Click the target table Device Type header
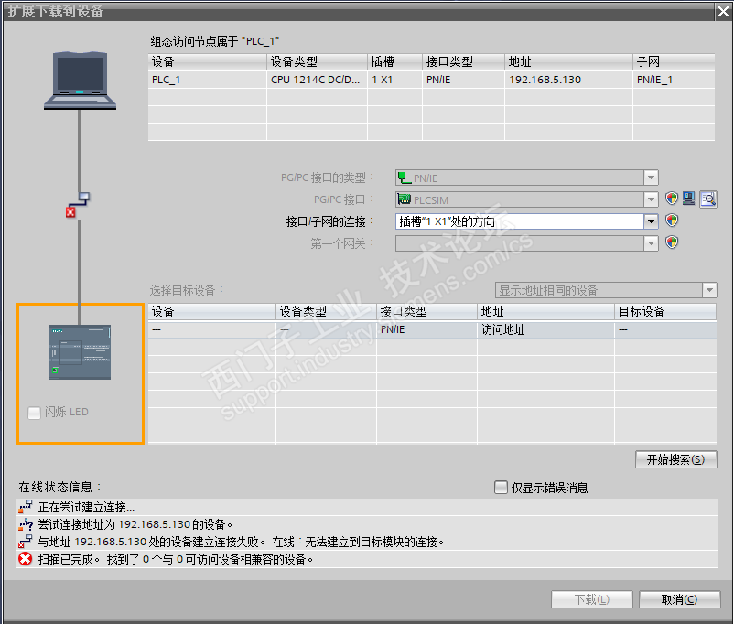The height and width of the screenshot is (624, 734). pyautogui.click(x=327, y=311)
